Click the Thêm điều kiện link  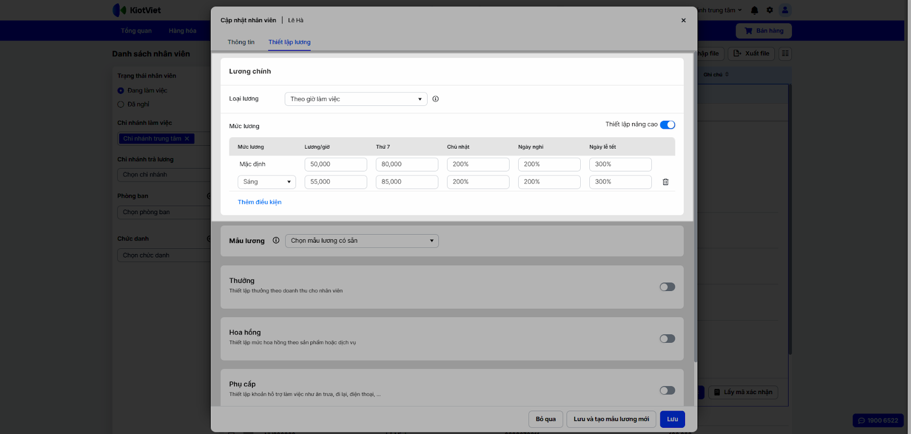(x=260, y=202)
